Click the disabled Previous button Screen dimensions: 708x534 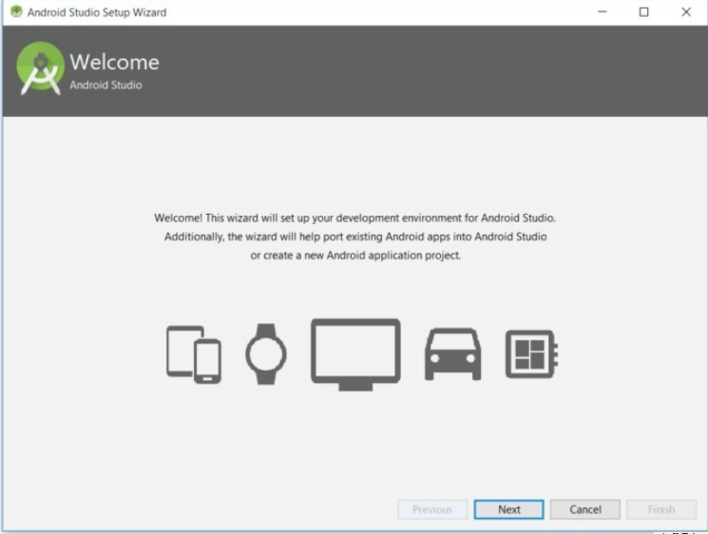pos(432,509)
